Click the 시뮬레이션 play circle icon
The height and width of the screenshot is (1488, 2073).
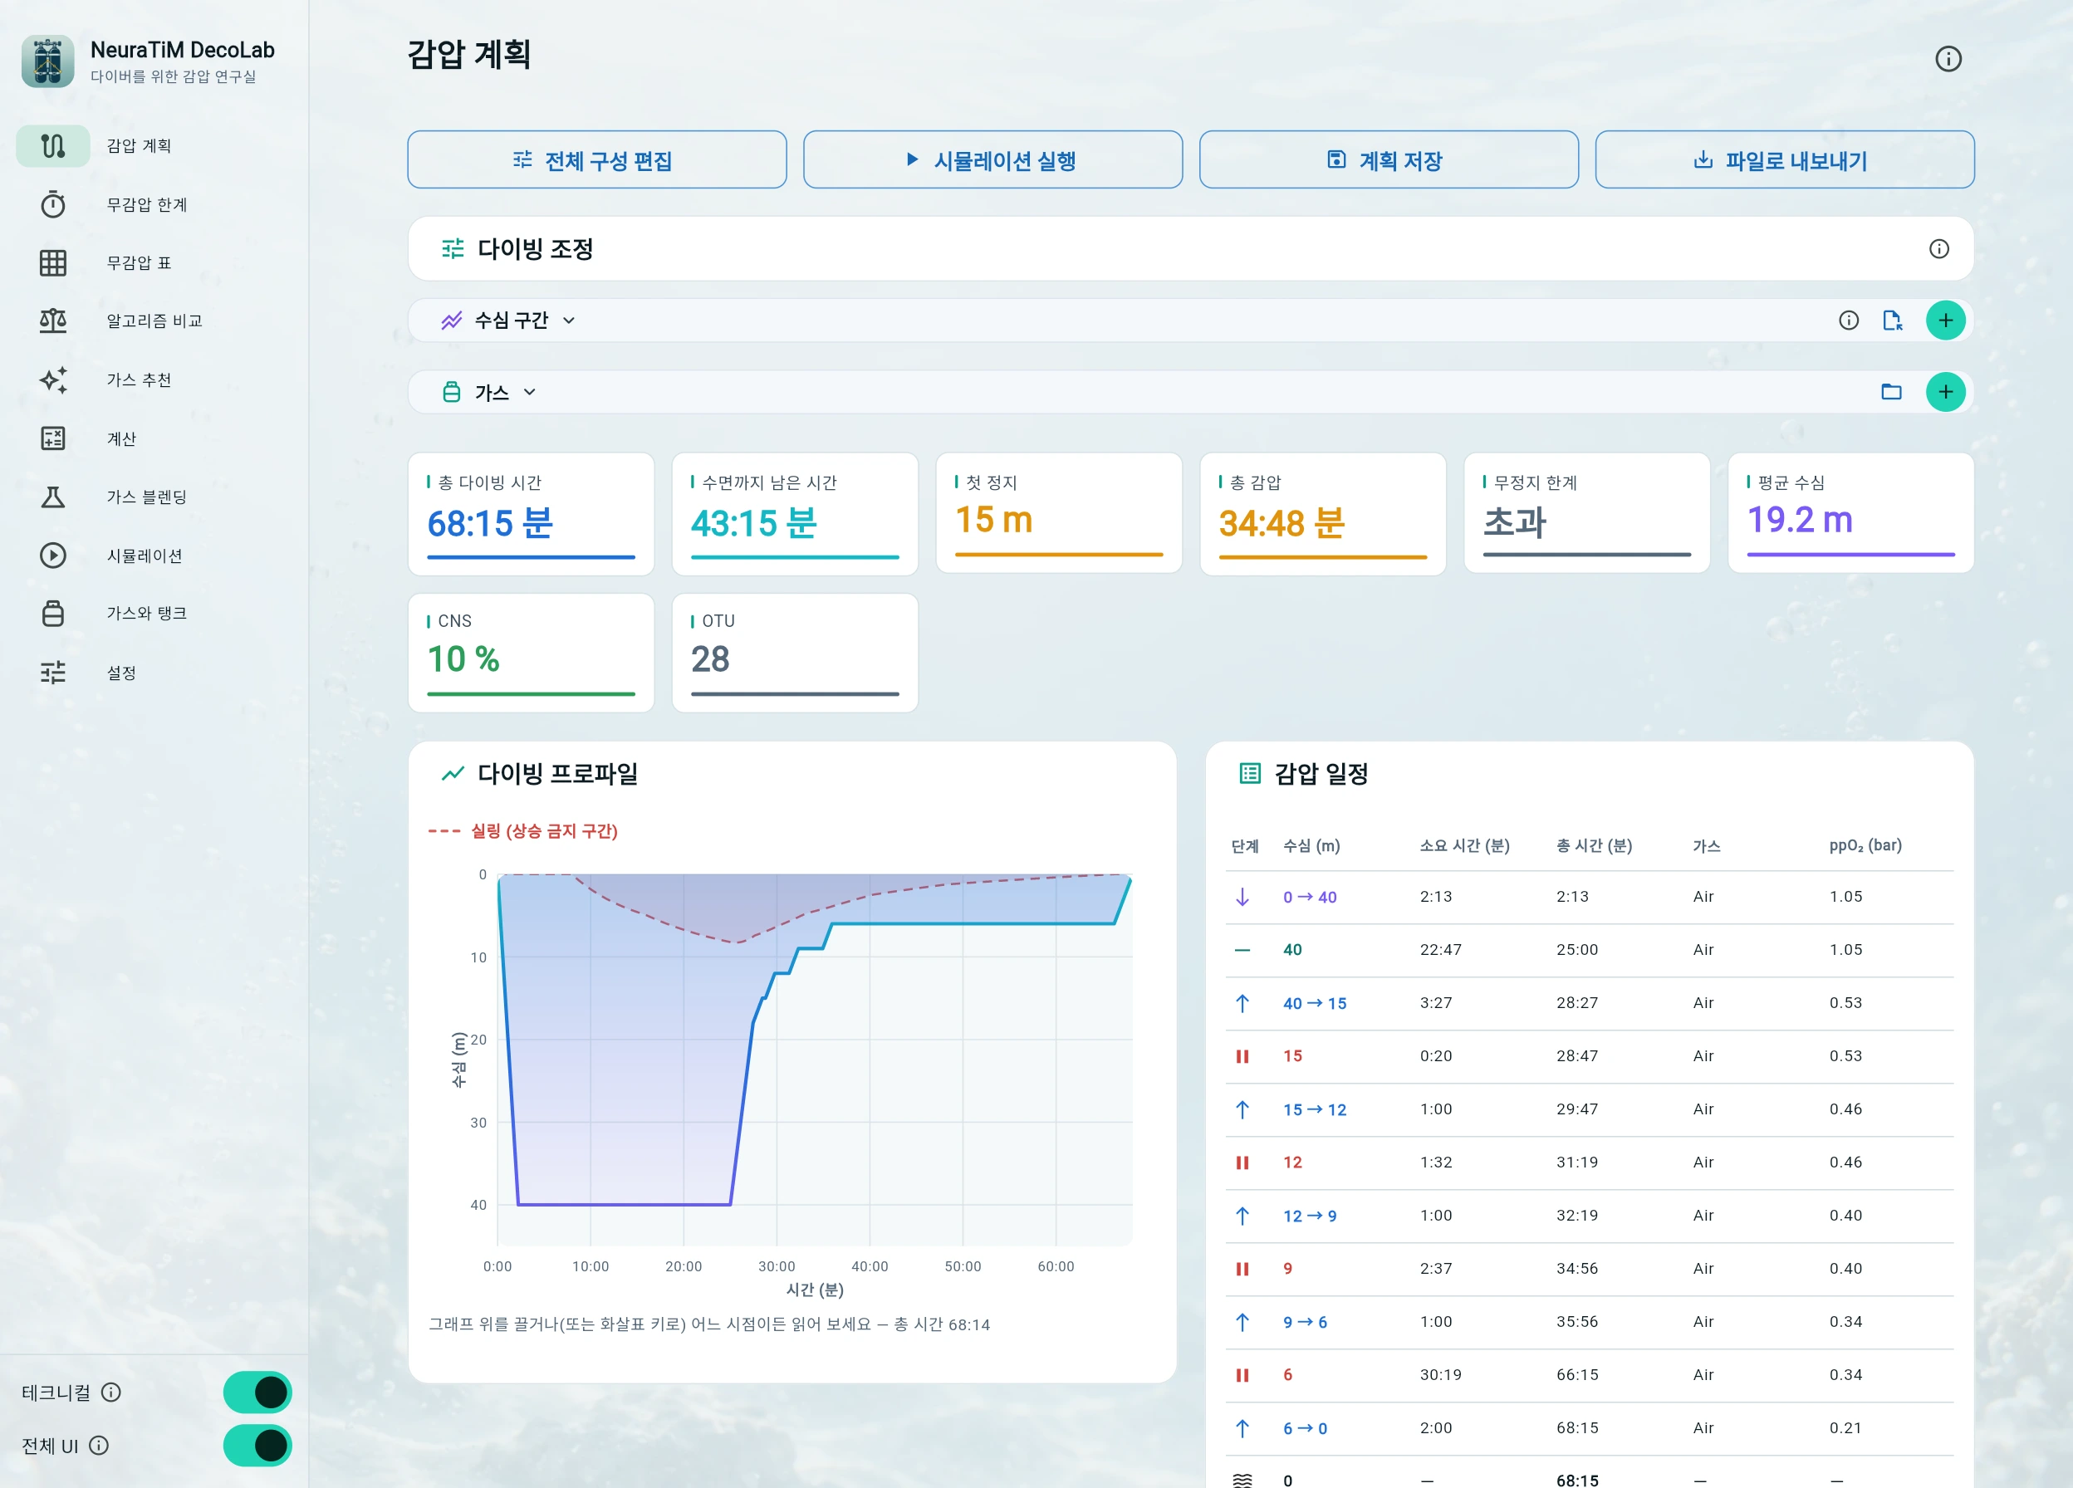(53, 555)
